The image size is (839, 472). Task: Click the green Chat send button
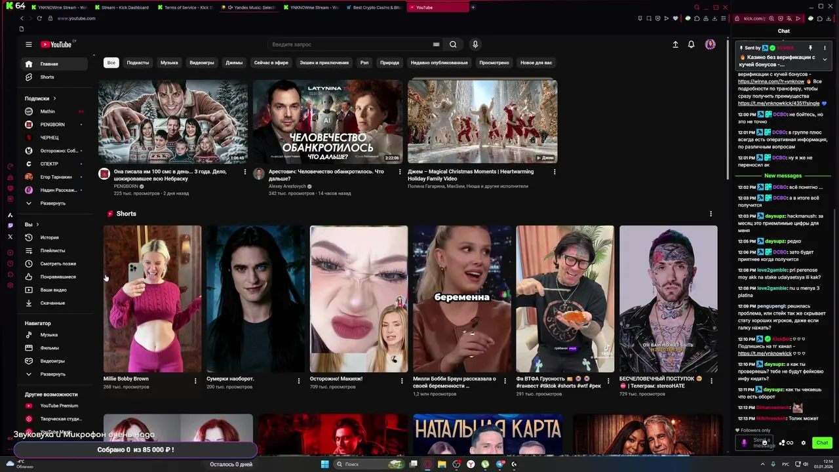pyautogui.click(x=822, y=443)
